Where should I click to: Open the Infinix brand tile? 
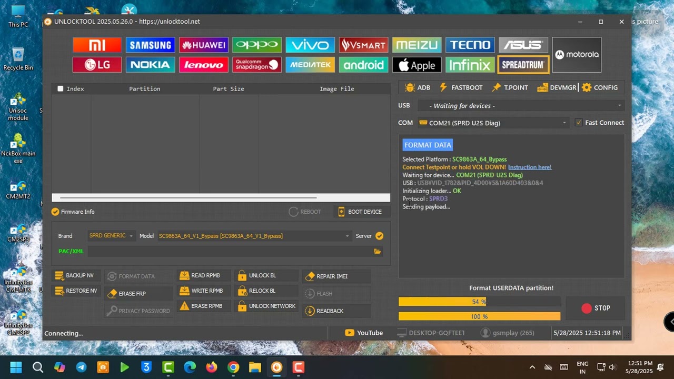470,65
